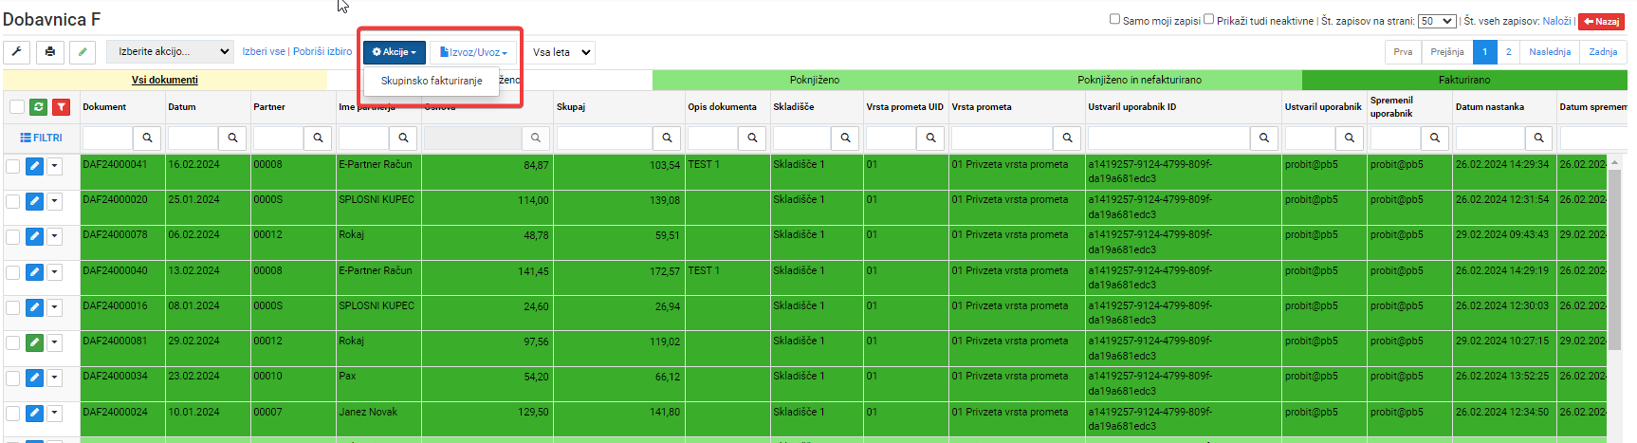Viewport: 1637px width, 443px height.
Task: Expand row actions arrow for DAF24000041
Action: pos(54,166)
